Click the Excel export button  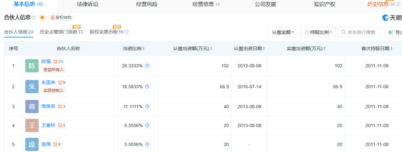click(x=394, y=32)
